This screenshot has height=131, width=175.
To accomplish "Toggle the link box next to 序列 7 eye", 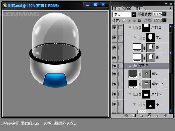I will coord(120,66).
